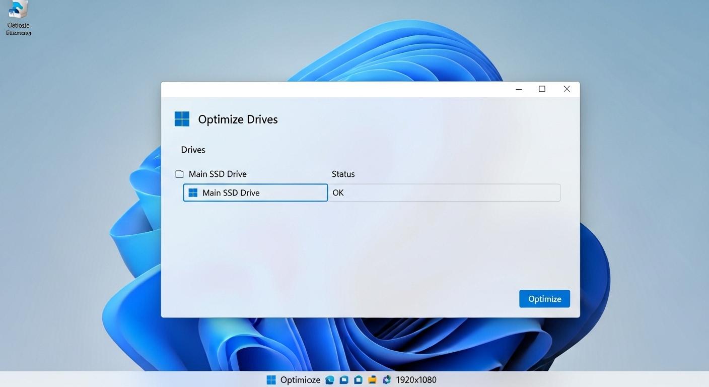Open the Start menu from the taskbar
709x387 pixels.
pyautogui.click(x=271, y=379)
